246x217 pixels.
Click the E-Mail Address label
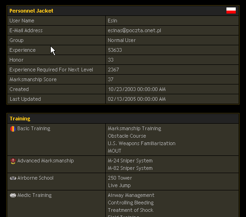click(x=26, y=30)
